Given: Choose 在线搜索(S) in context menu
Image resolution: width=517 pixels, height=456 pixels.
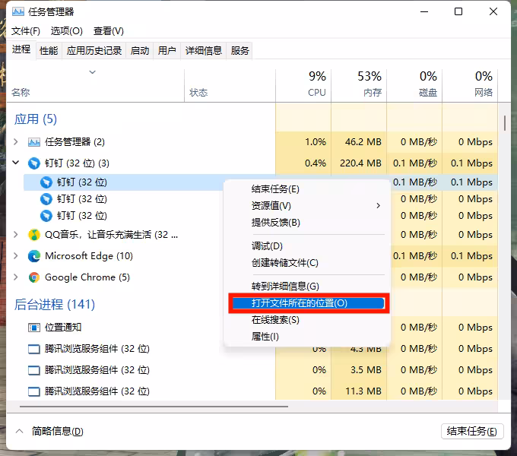Looking at the screenshot, I should point(307,320).
